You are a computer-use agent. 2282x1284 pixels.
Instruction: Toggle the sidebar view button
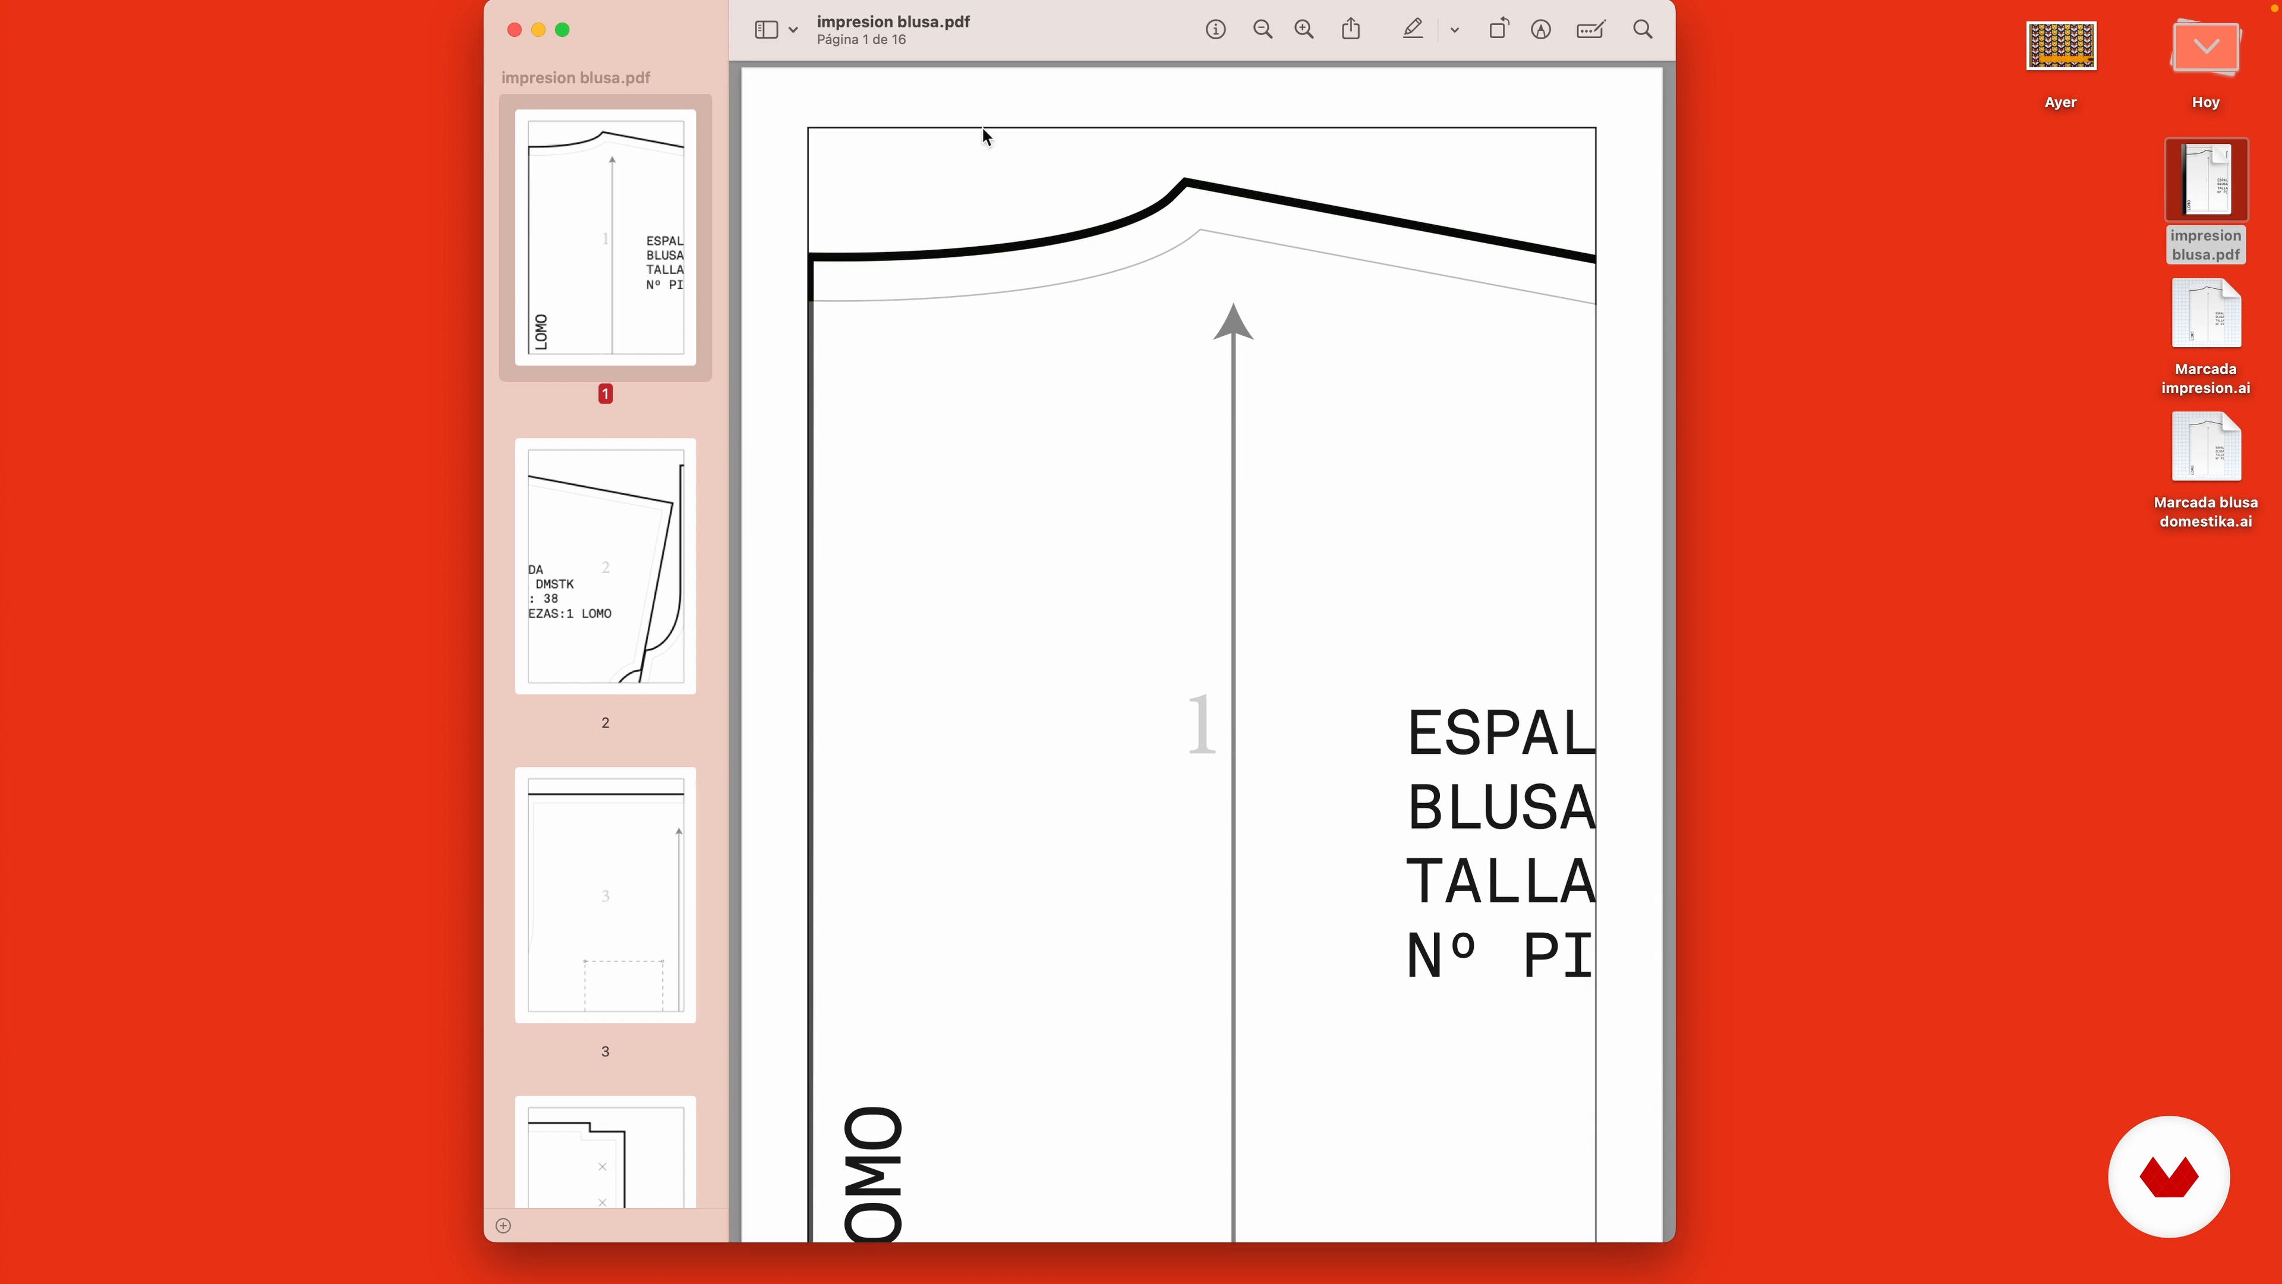[x=766, y=30]
